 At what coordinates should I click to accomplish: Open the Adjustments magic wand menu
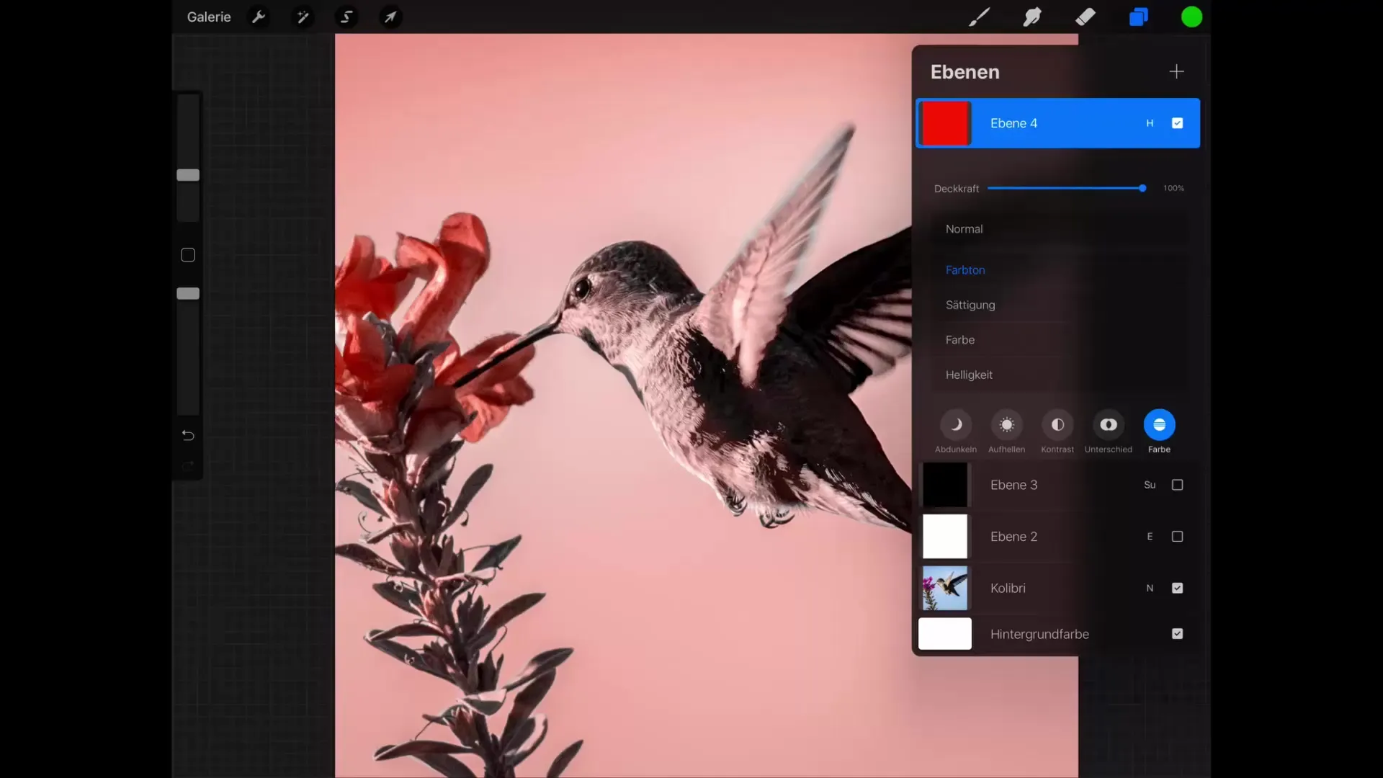pos(303,17)
